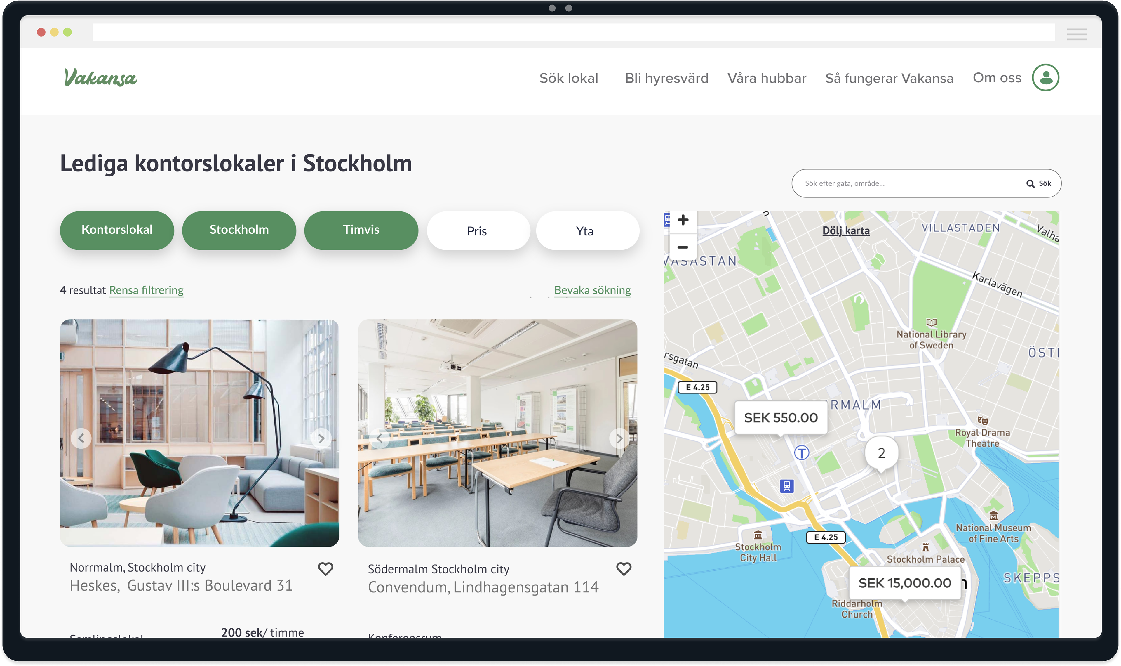Zoom in on the map
Image resolution: width=1121 pixels, height=666 pixels.
pyautogui.click(x=683, y=220)
